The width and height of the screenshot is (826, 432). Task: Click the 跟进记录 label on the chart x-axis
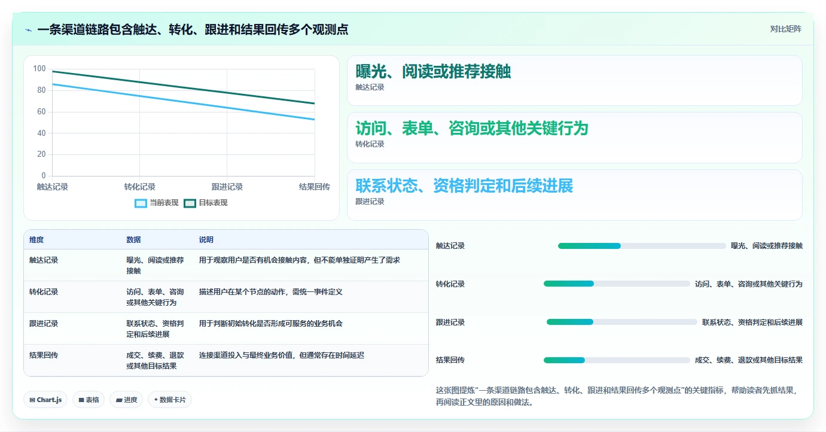(227, 187)
